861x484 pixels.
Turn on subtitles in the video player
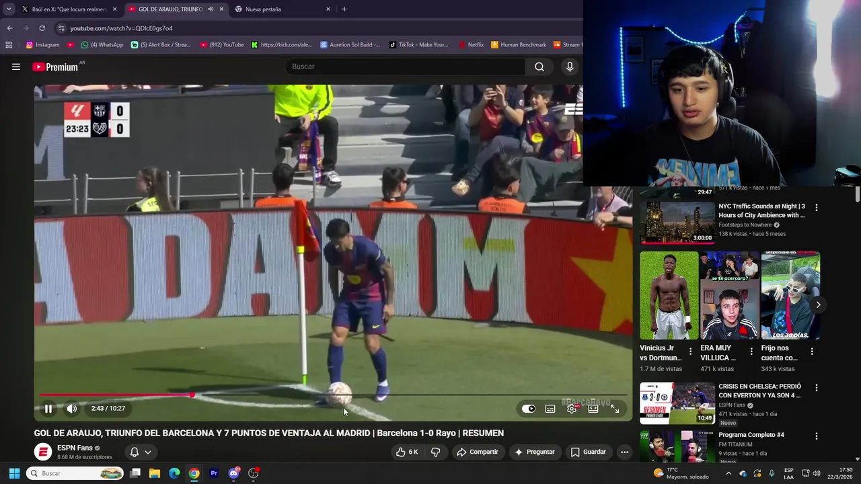550,409
